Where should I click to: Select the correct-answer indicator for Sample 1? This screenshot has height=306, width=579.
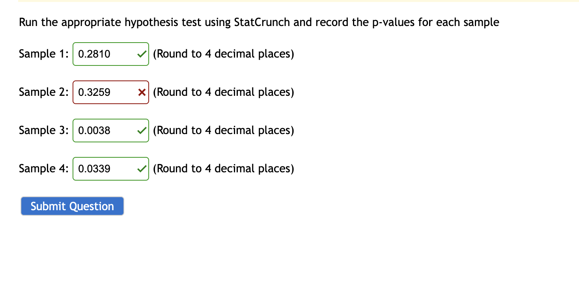coord(142,54)
